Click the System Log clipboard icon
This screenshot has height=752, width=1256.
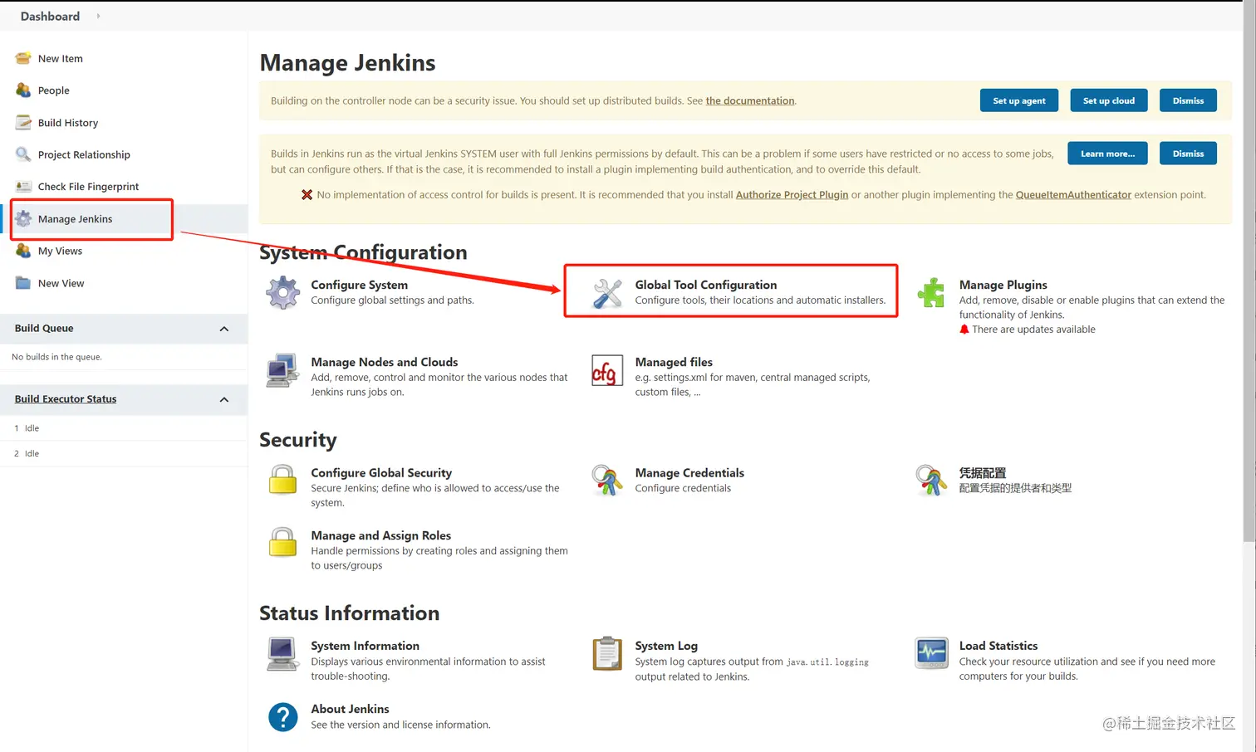(607, 654)
